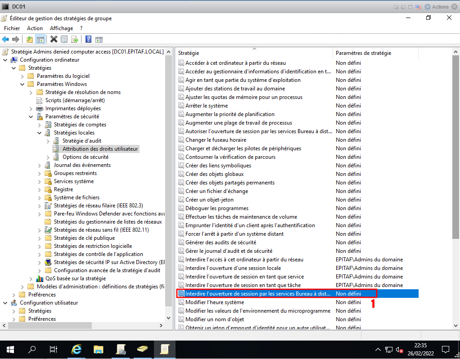Expand the Stratégies de comptes node
This screenshot has height=359, width=460.
(x=40, y=125)
